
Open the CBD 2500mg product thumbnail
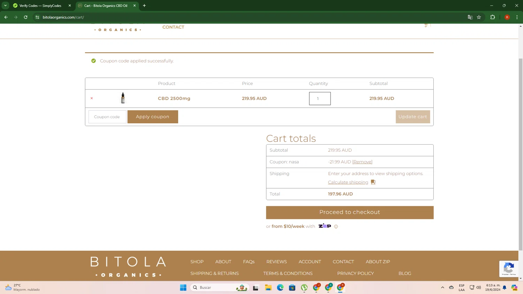pos(123,98)
